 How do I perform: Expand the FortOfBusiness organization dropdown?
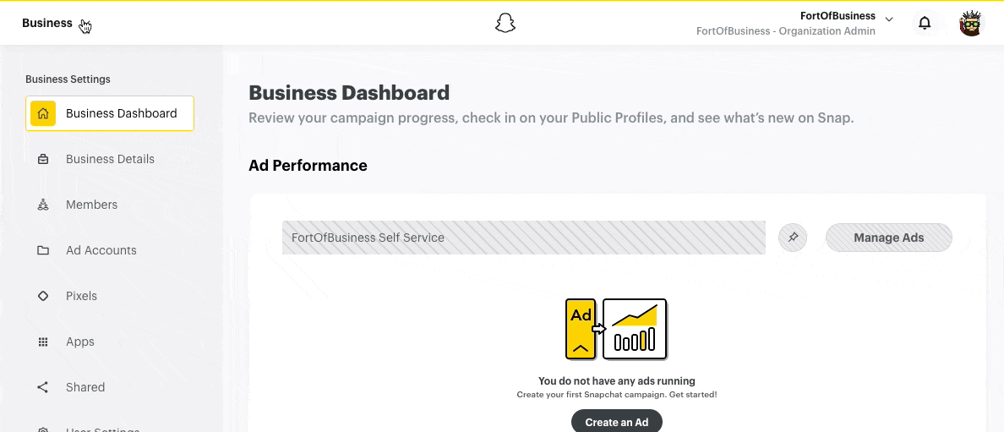pos(888,19)
